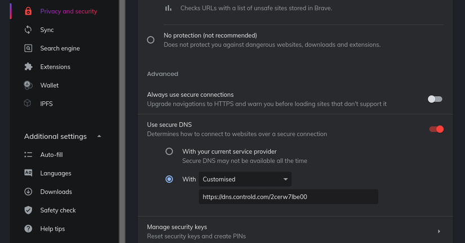Select the With custom provider radio button

point(169,179)
